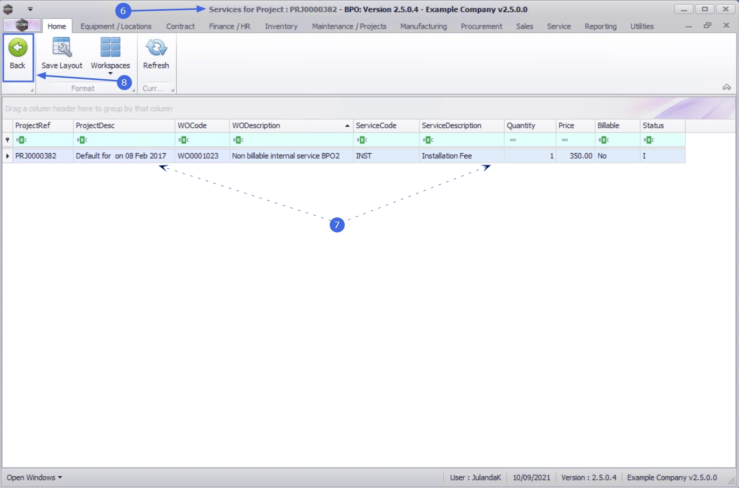Open the Inventory tab
Viewport: 739px width, 488px height.
pos(281,26)
